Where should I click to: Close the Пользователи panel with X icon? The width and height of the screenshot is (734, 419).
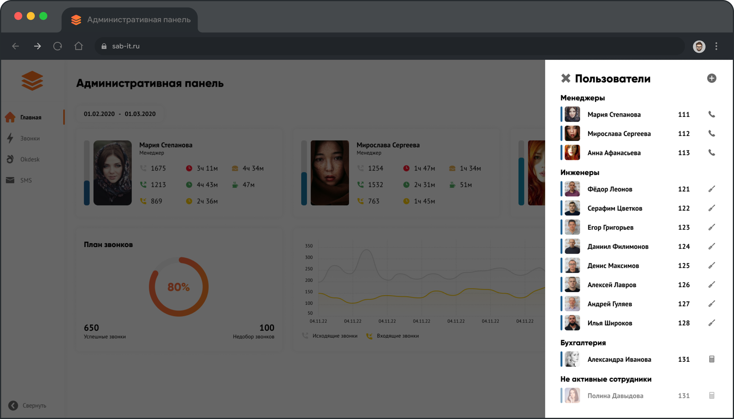(565, 78)
